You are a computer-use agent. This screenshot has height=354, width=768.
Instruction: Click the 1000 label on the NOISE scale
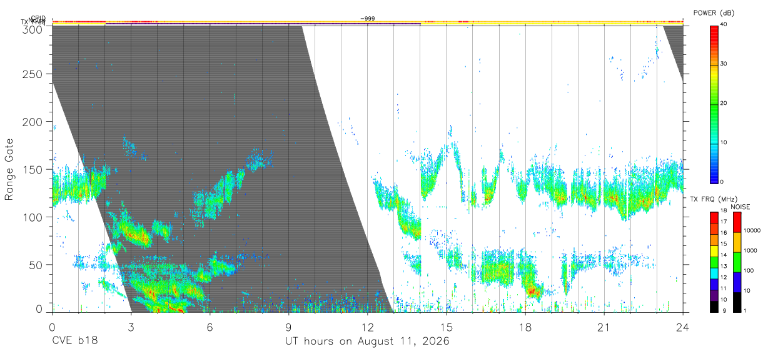(751, 250)
